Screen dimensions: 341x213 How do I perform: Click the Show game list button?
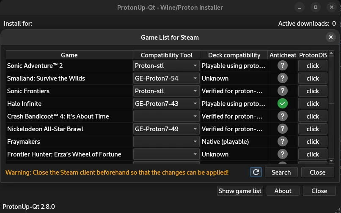pos(240,191)
